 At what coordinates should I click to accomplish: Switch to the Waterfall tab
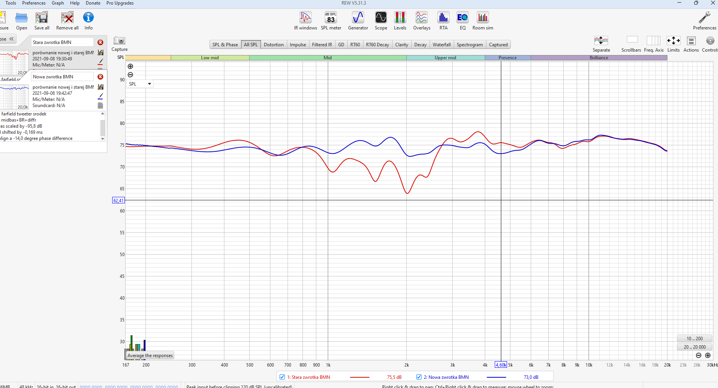tap(442, 45)
